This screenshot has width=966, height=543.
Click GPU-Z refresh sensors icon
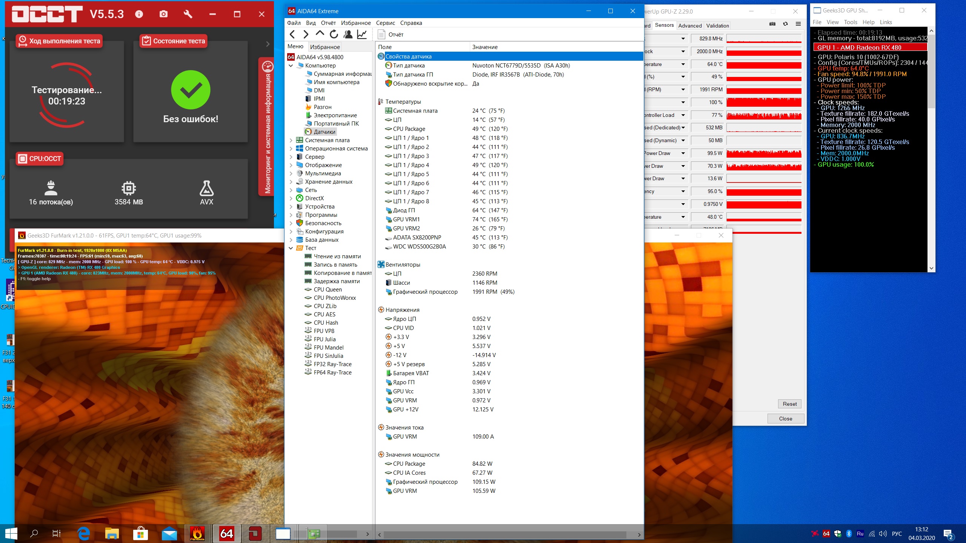tap(785, 24)
